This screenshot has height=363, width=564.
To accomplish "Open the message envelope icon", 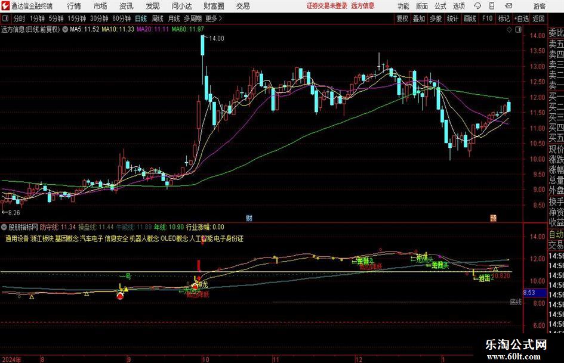I will pos(508,6).
